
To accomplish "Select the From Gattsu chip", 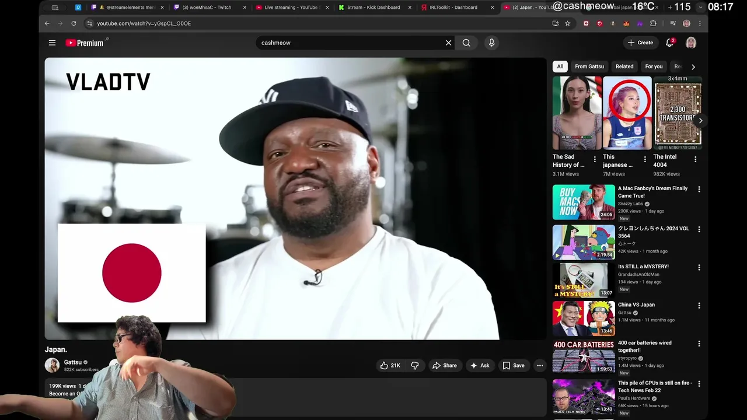I will click(589, 66).
